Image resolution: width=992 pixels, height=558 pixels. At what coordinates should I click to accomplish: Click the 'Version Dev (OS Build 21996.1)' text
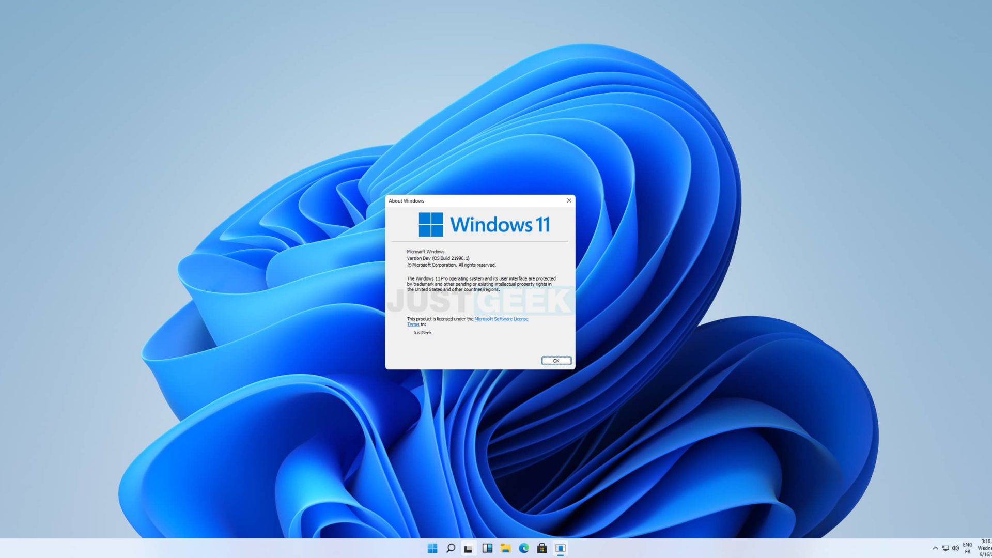coord(438,258)
